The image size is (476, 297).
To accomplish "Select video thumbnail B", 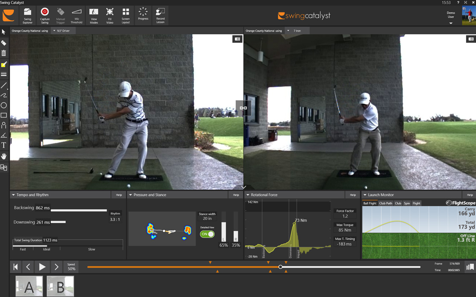I will [60, 286].
